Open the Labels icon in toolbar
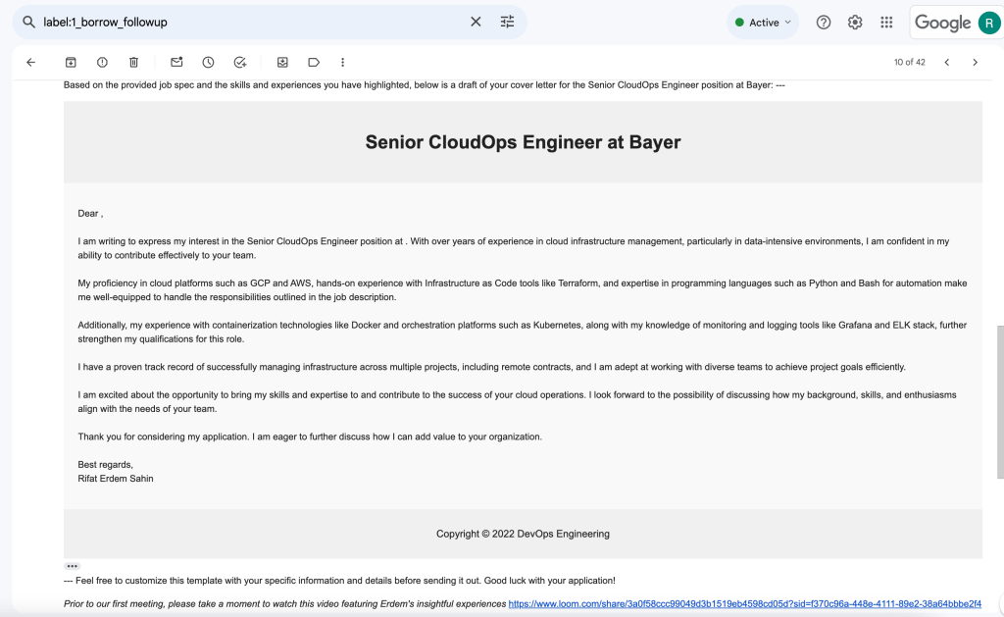 pos(314,62)
